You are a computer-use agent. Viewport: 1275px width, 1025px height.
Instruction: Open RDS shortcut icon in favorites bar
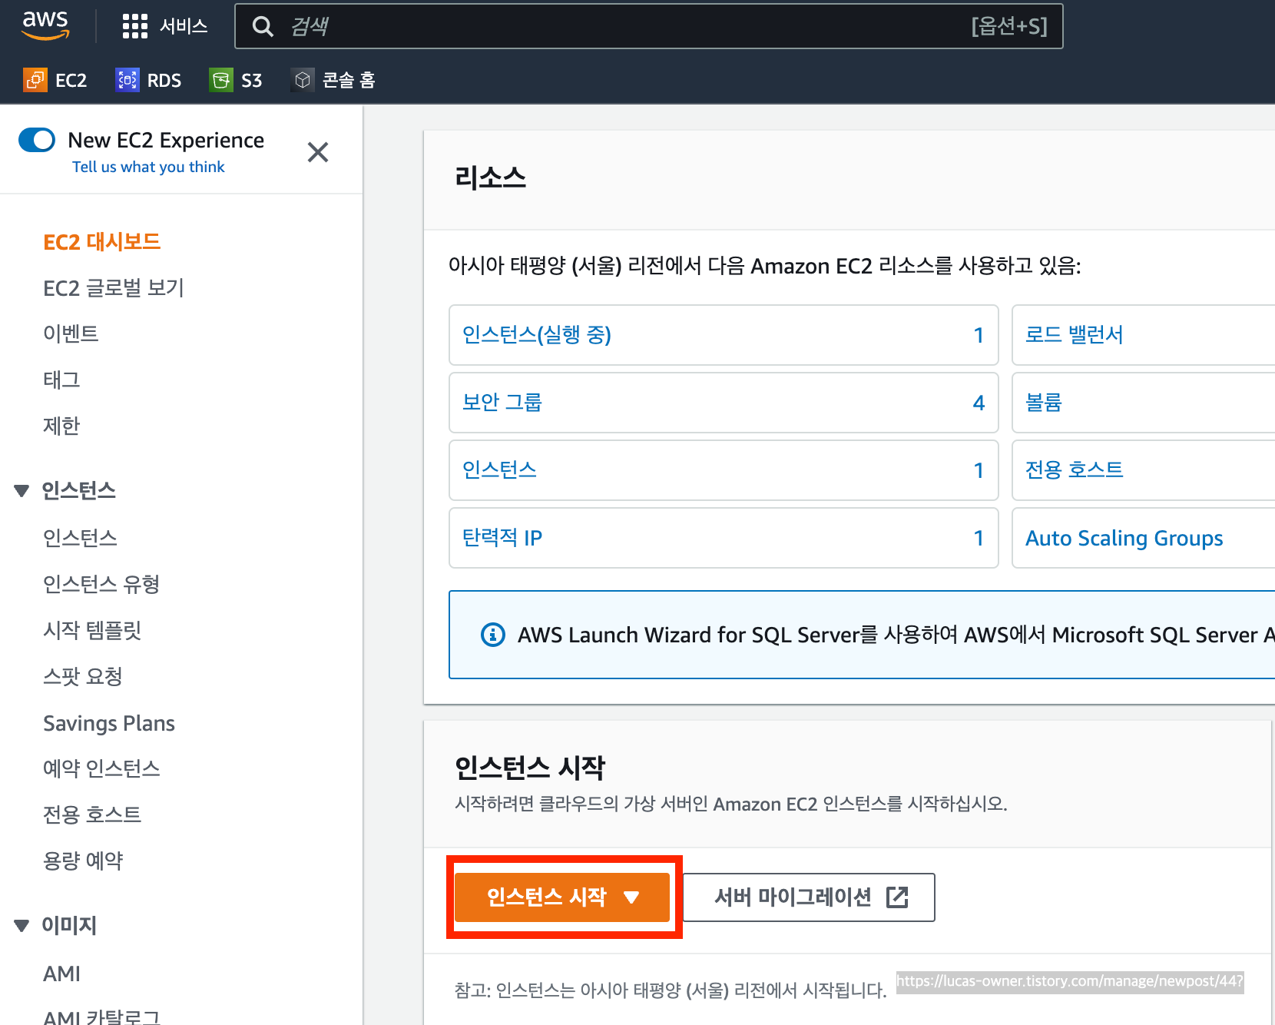[x=127, y=80]
